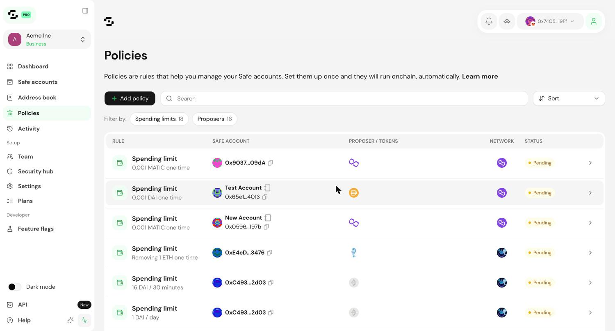Copy address 0x0596...197b

point(266,227)
